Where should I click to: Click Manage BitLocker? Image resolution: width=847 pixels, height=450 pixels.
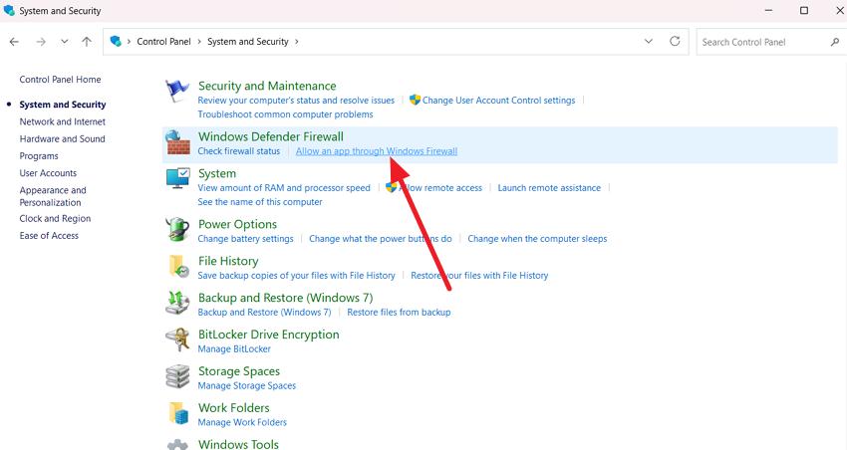click(x=234, y=349)
